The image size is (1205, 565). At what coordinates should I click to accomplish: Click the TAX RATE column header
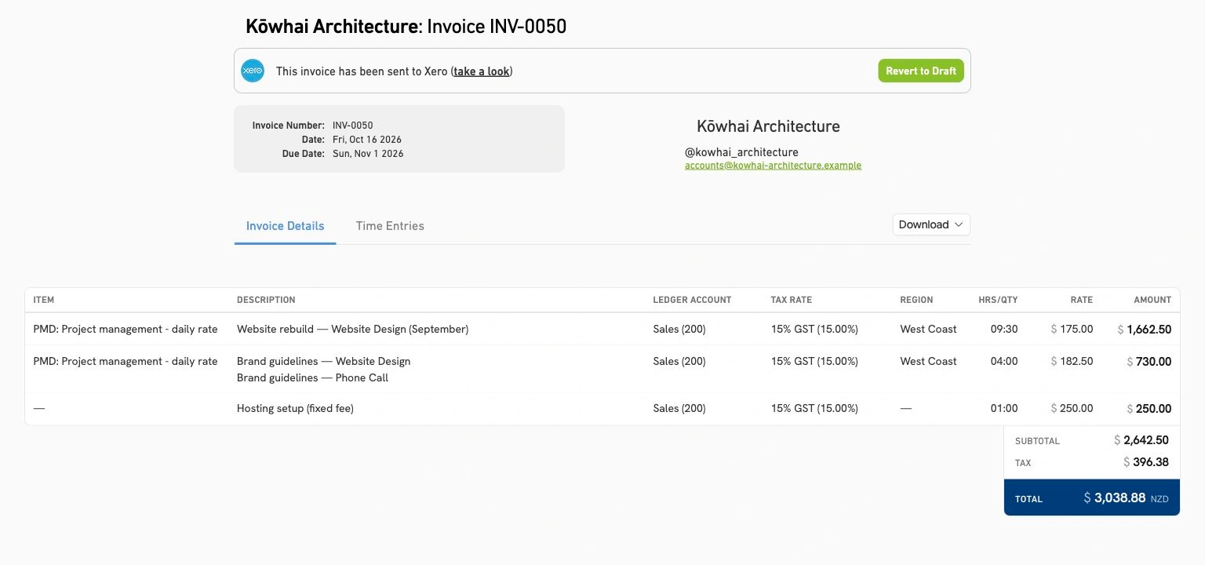[x=792, y=300]
